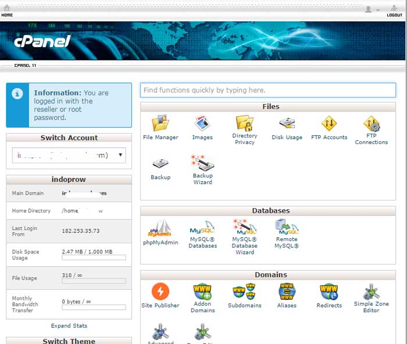Screen dimensions: 407x344
Task: Launch the Backup Wizard icon
Action: tap(202, 163)
